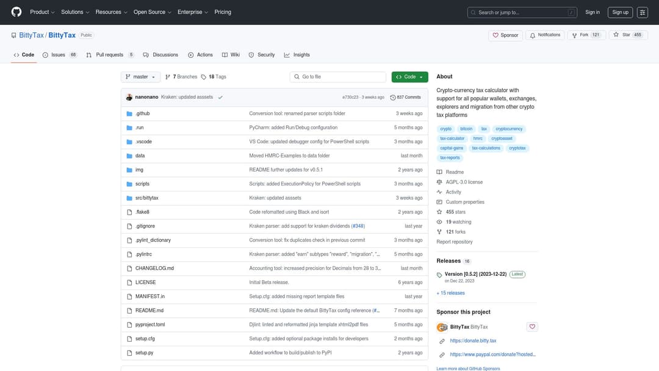The image size is (659, 371).
Task: Click the bitcoin topic tag
Action: pos(466,129)
